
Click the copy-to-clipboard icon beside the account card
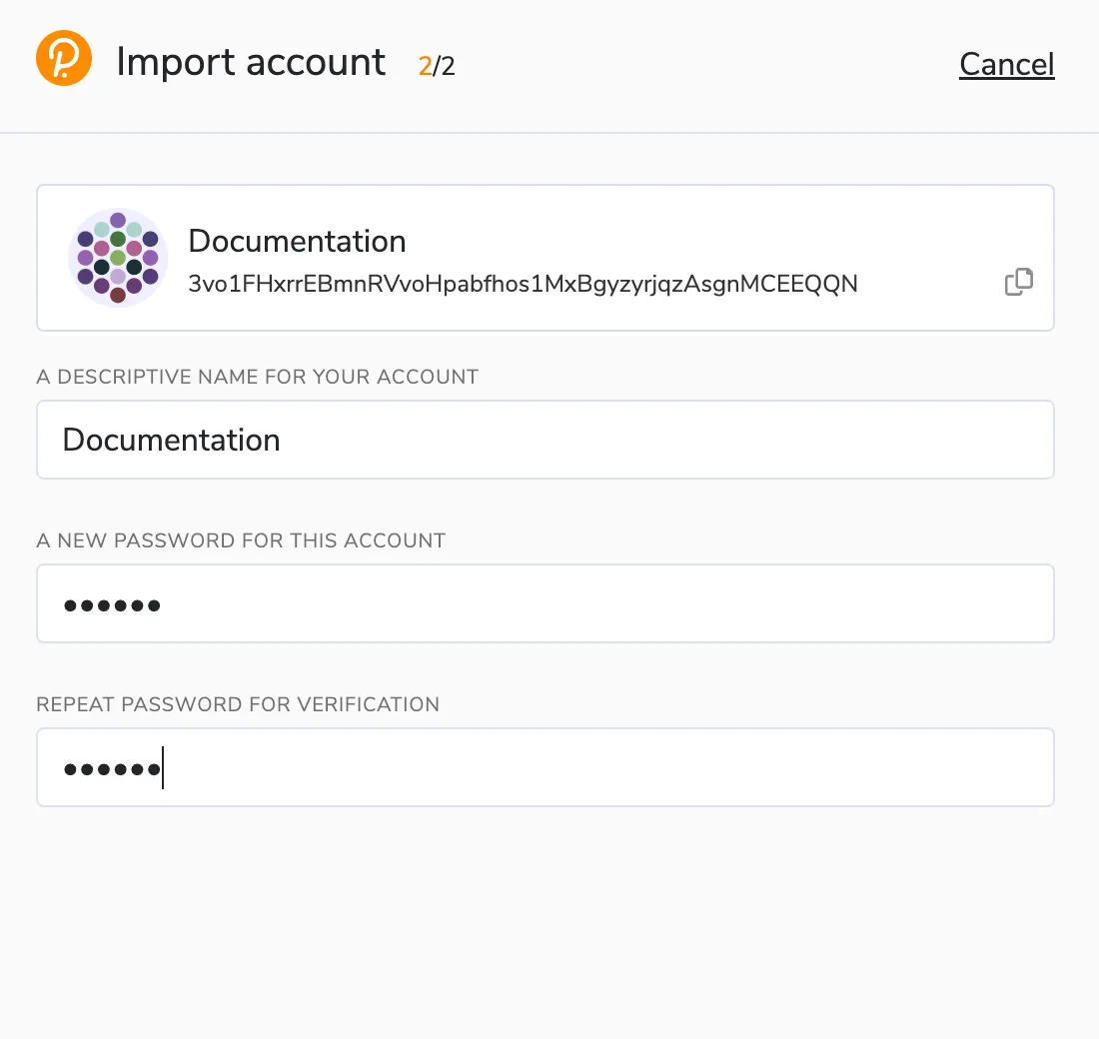click(1018, 282)
